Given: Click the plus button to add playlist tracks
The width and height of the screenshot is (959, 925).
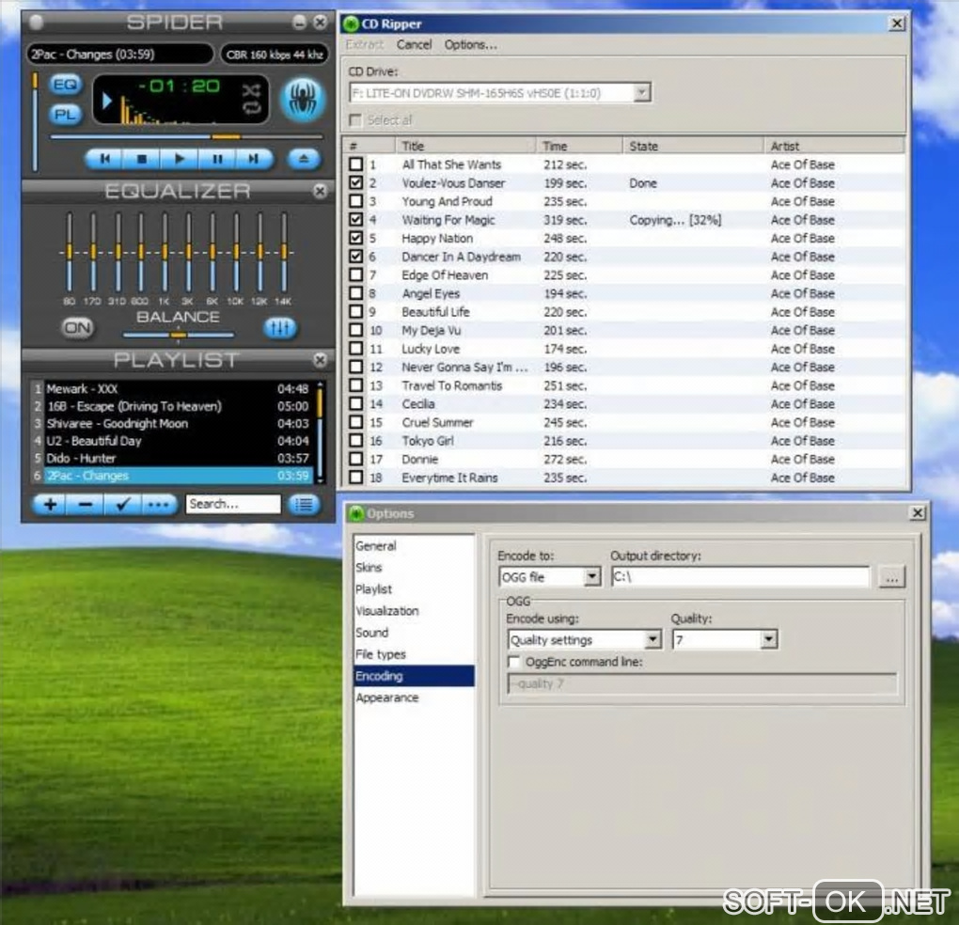Looking at the screenshot, I should [x=50, y=505].
